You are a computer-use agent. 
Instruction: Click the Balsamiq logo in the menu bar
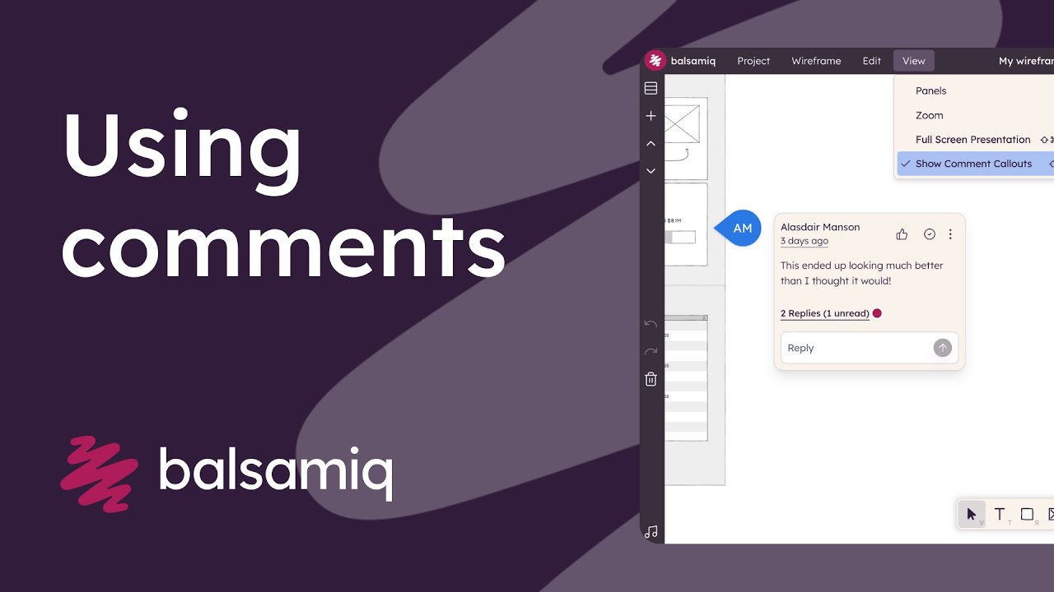point(655,61)
